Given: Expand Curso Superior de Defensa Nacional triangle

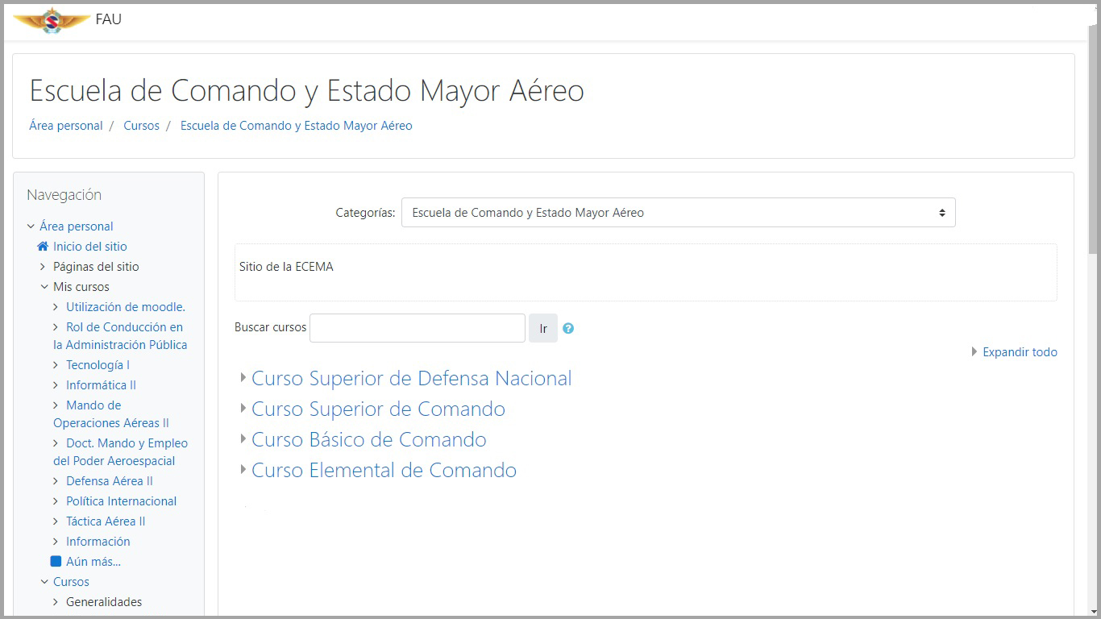Looking at the screenshot, I should click(x=243, y=377).
